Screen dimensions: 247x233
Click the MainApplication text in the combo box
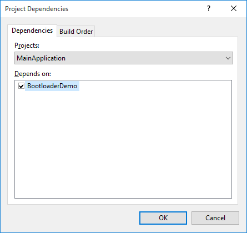coord(41,58)
